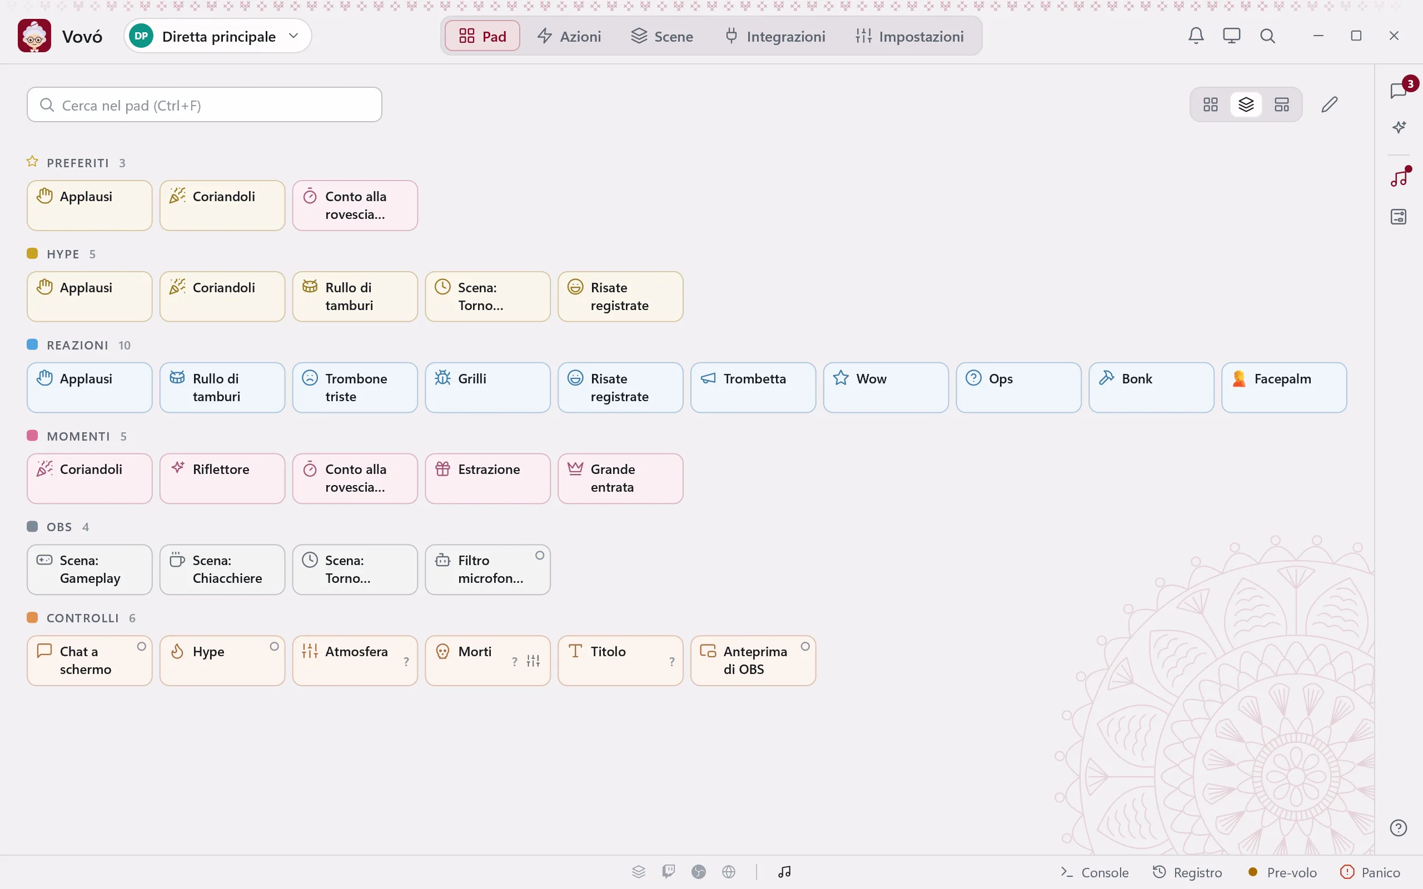Screen dimensions: 1423x889
Task: Open the music notes sidebar panel
Action: 1399,177
